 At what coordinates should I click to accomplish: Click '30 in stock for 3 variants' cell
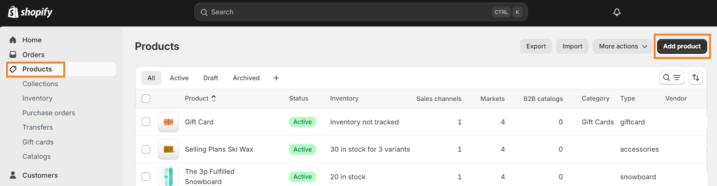370,149
